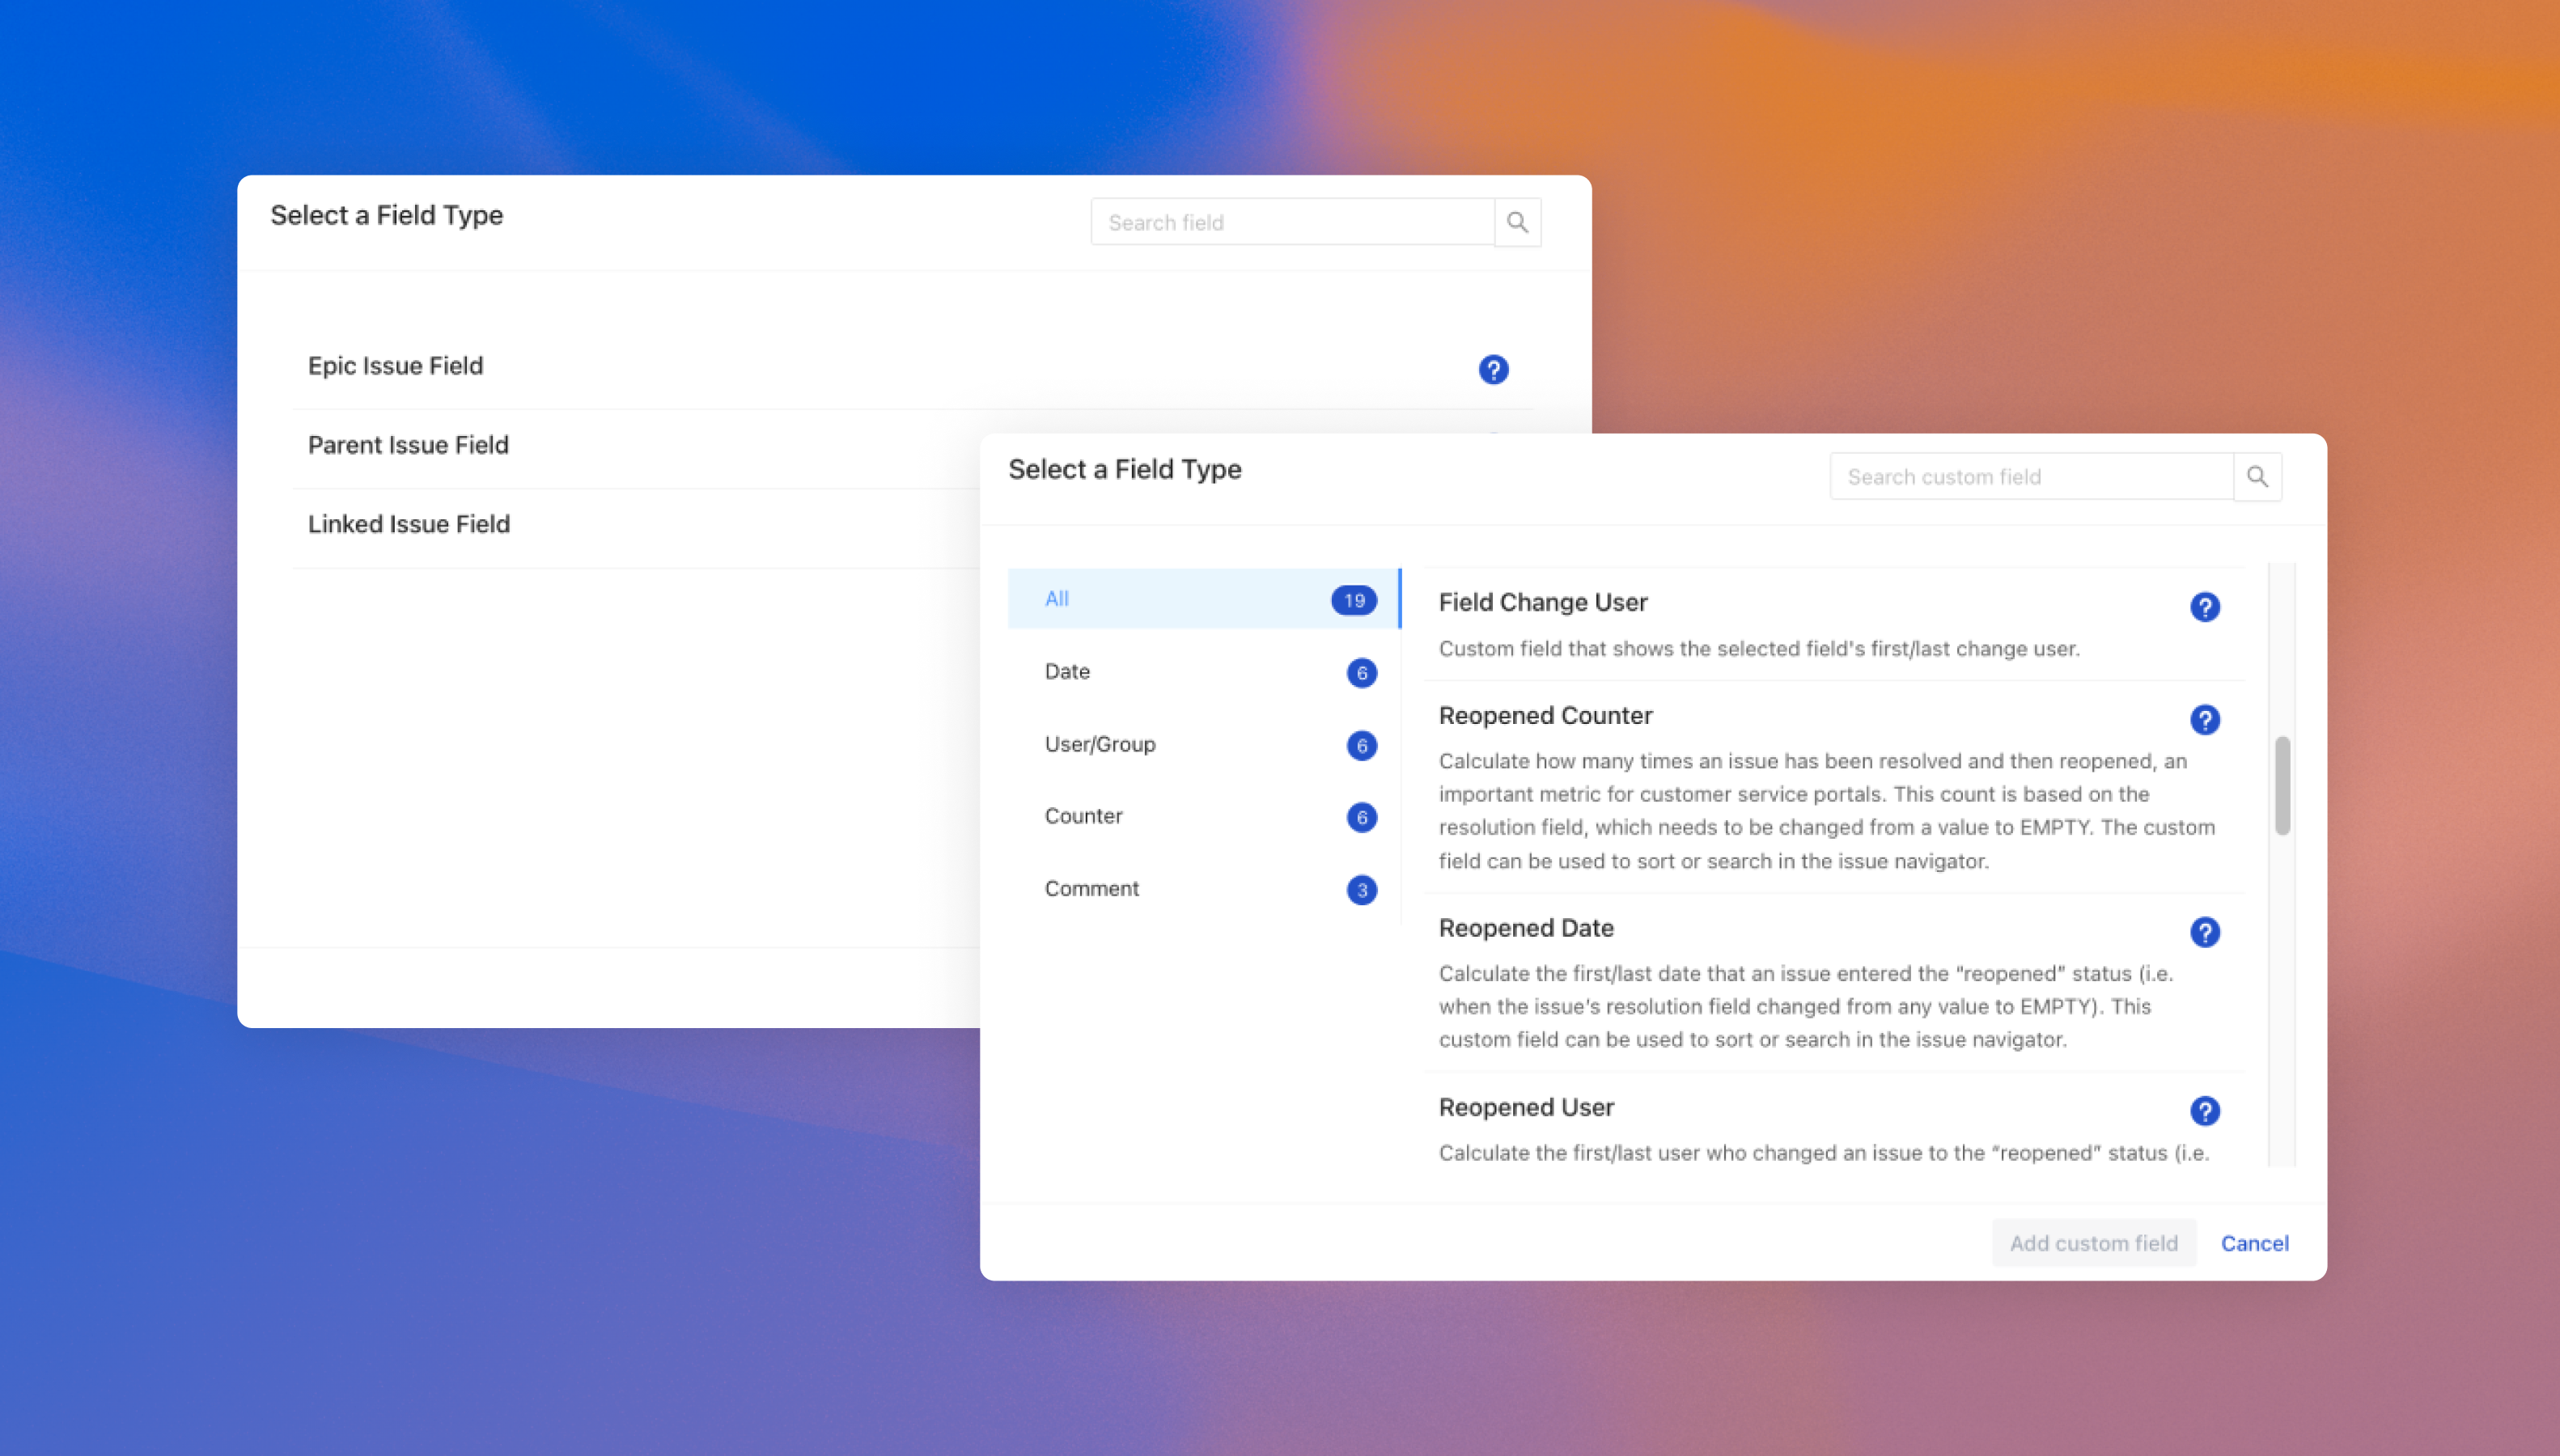This screenshot has width=2560, height=1456.
Task: Click help icon beside Epic Issue Field
Action: point(1493,370)
